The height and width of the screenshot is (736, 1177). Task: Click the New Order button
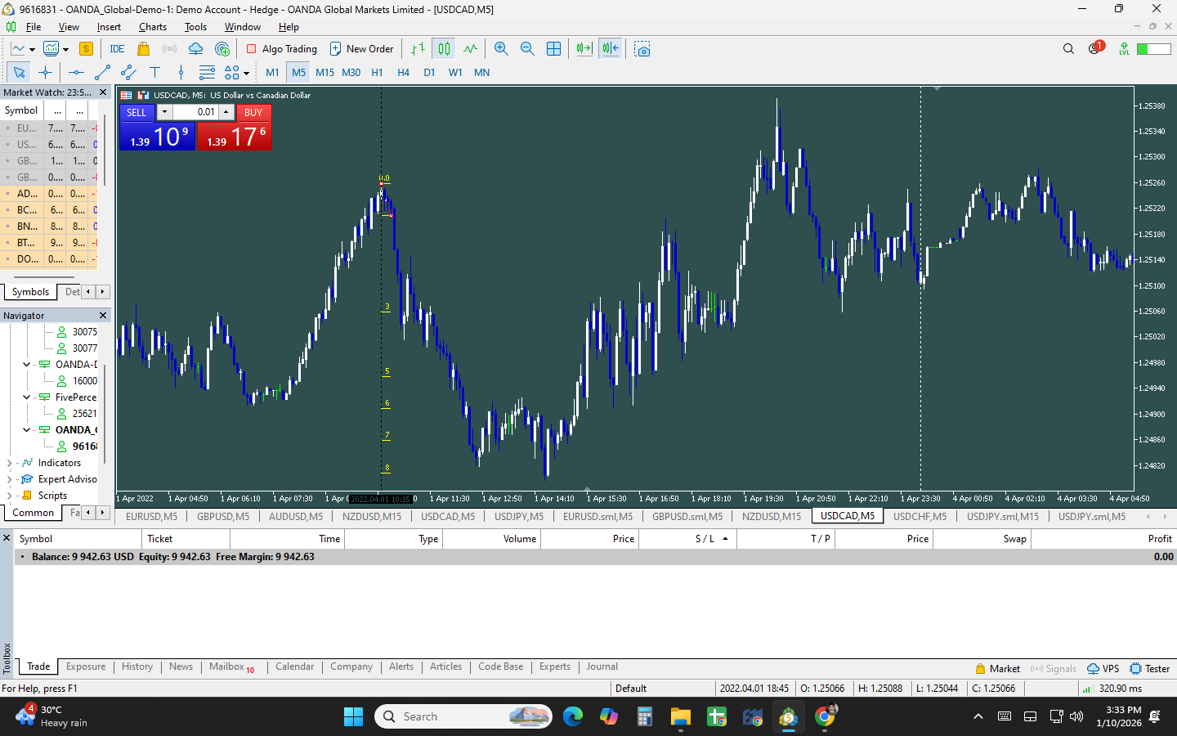click(x=361, y=49)
